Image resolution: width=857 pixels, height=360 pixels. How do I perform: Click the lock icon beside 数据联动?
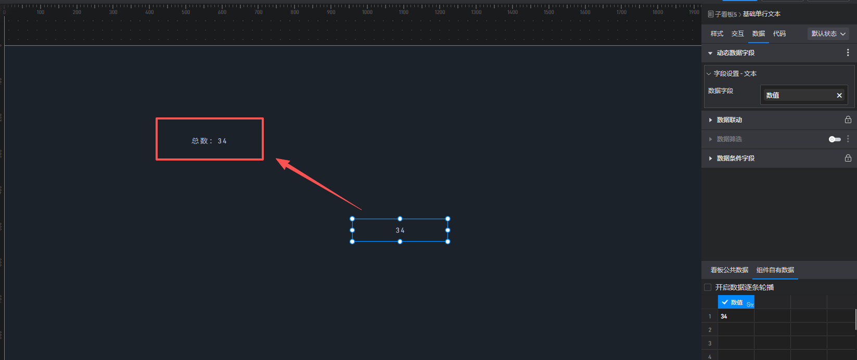[848, 120]
